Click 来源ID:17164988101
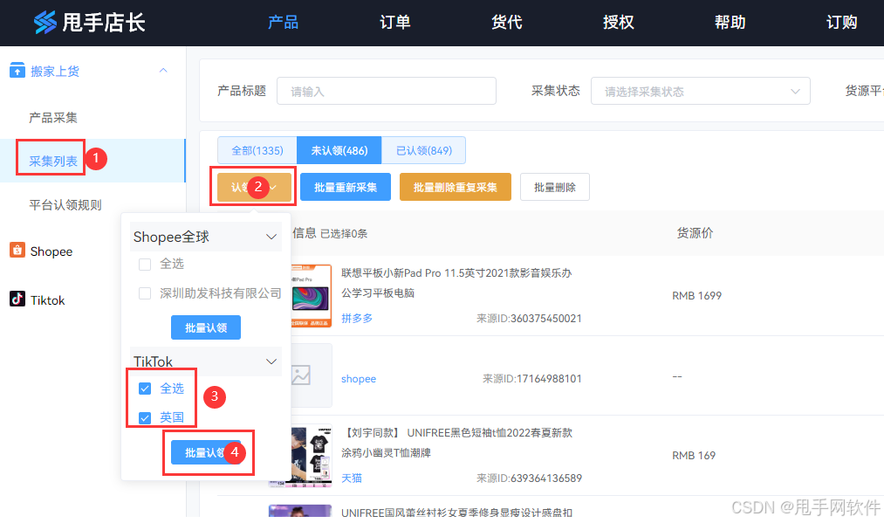The width and height of the screenshot is (884, 523). click(x=531, y=379)
